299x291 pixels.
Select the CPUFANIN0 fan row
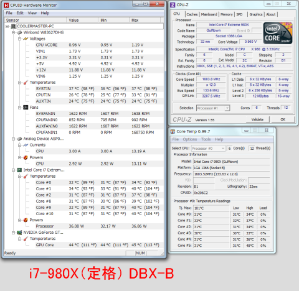click(x=99, y=120)
